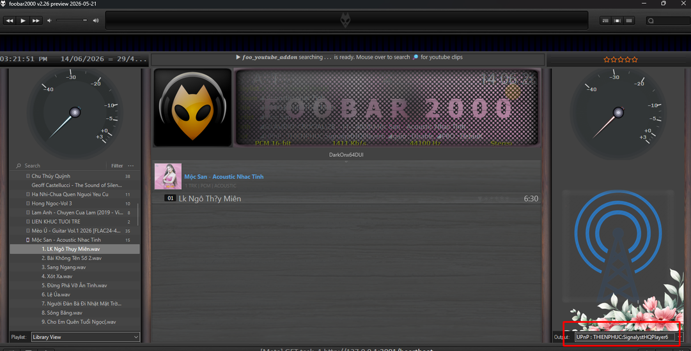
Task: Expand the Chu Thúy Quỳnh folder
Action: (x=27, y=176)
